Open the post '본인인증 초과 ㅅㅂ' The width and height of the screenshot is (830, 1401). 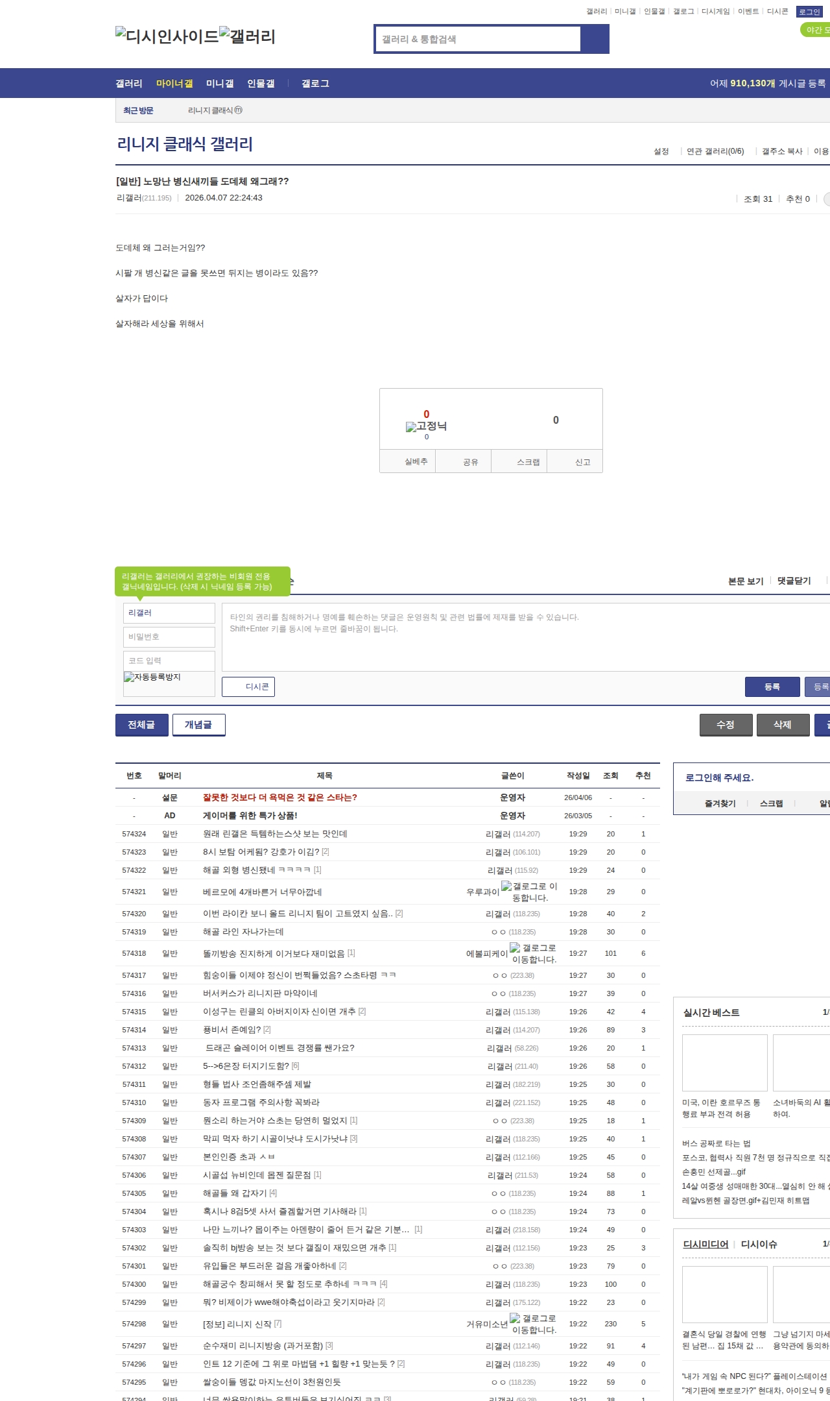239,1157
